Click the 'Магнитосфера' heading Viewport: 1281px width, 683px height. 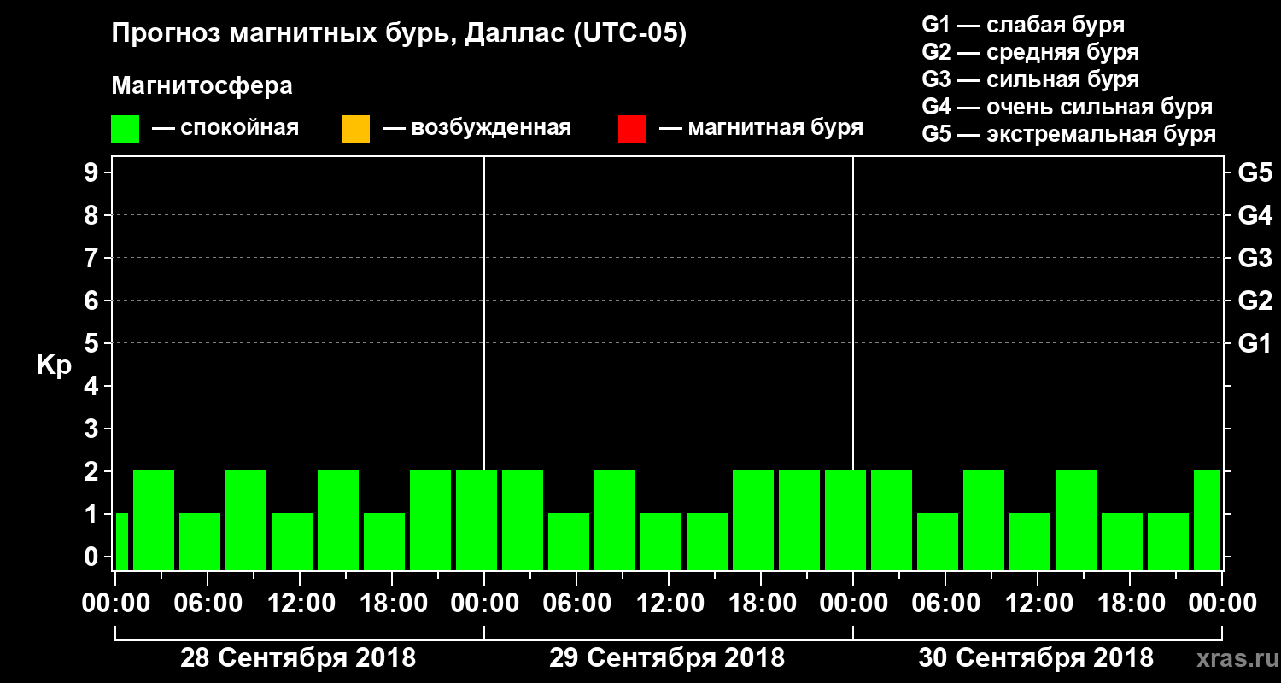(202, 86)
